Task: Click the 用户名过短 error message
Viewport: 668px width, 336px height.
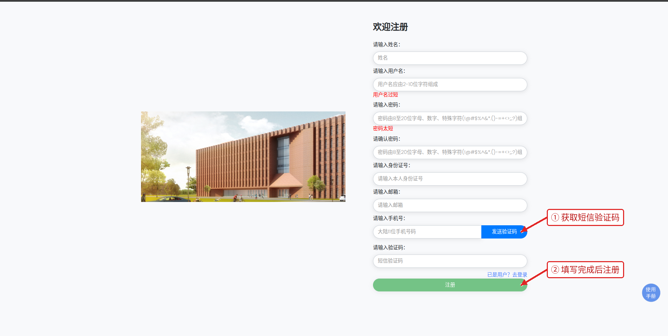Action: (386, 95)
